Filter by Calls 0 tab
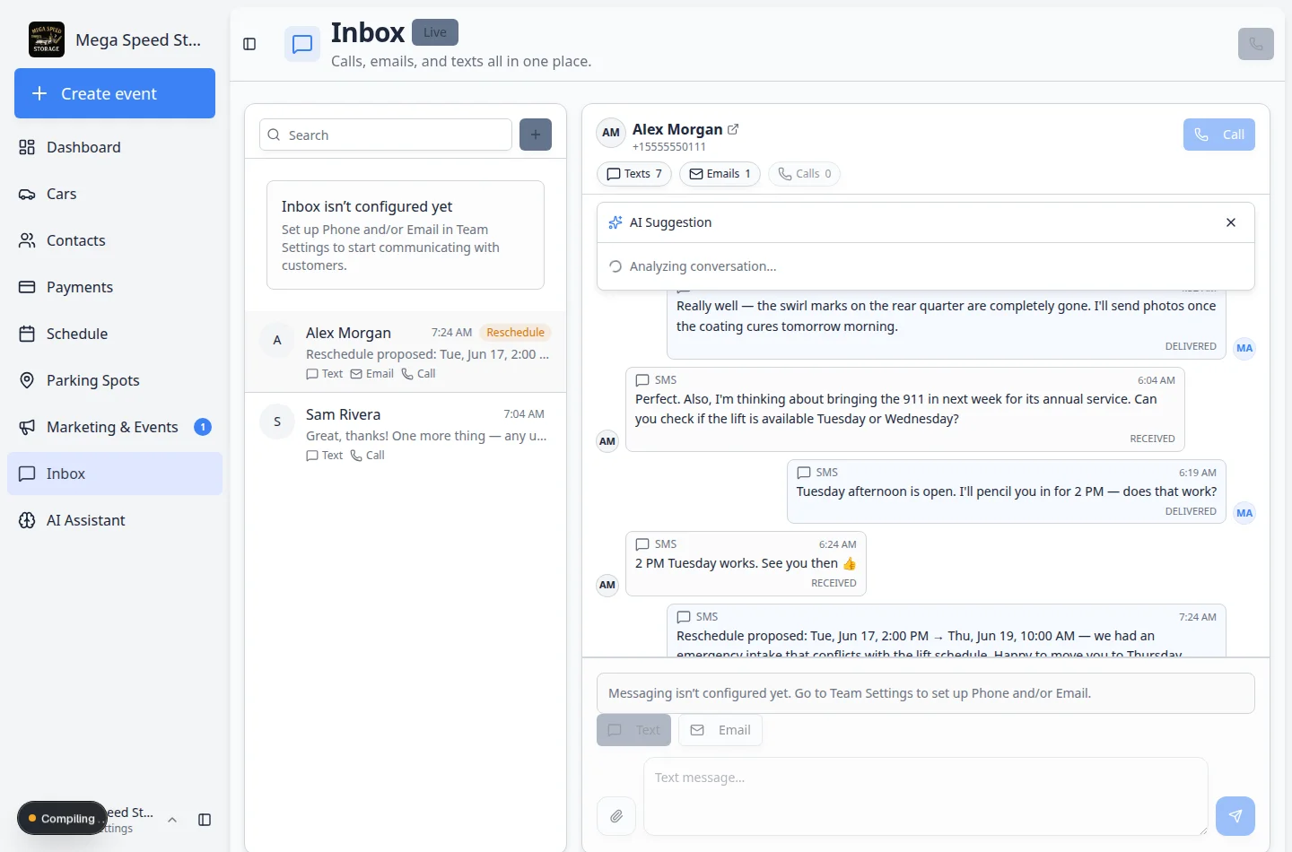This screenshot has width=1292, height=852. pyautogui.click(x=804, y=174)
